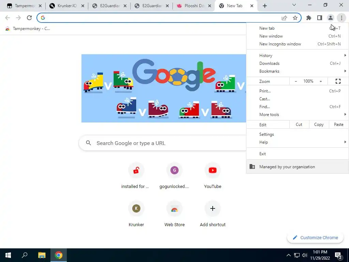
Task: Open Settings from the menu
Action: tap(298, 134)
